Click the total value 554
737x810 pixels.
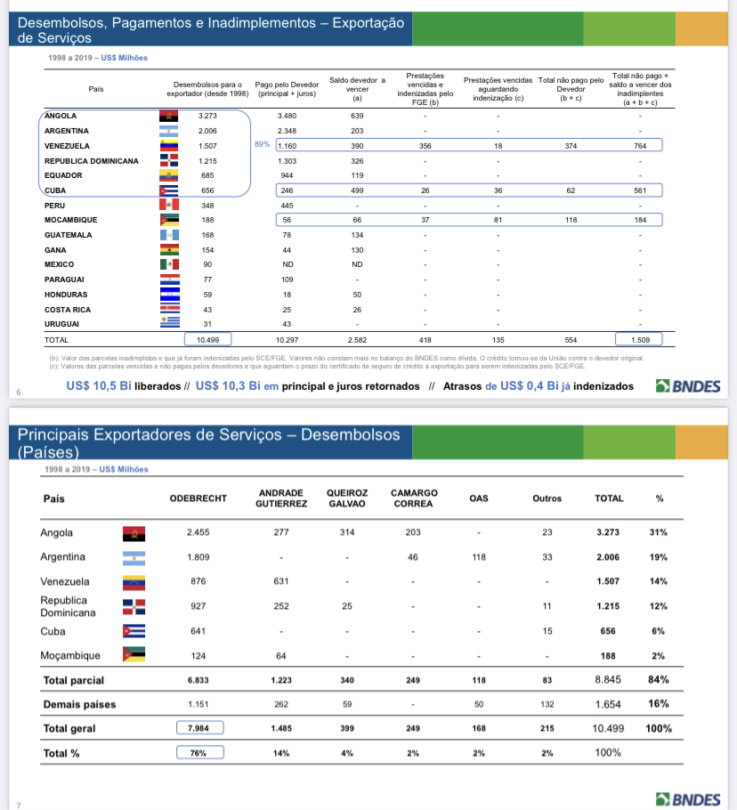[571, 340]
